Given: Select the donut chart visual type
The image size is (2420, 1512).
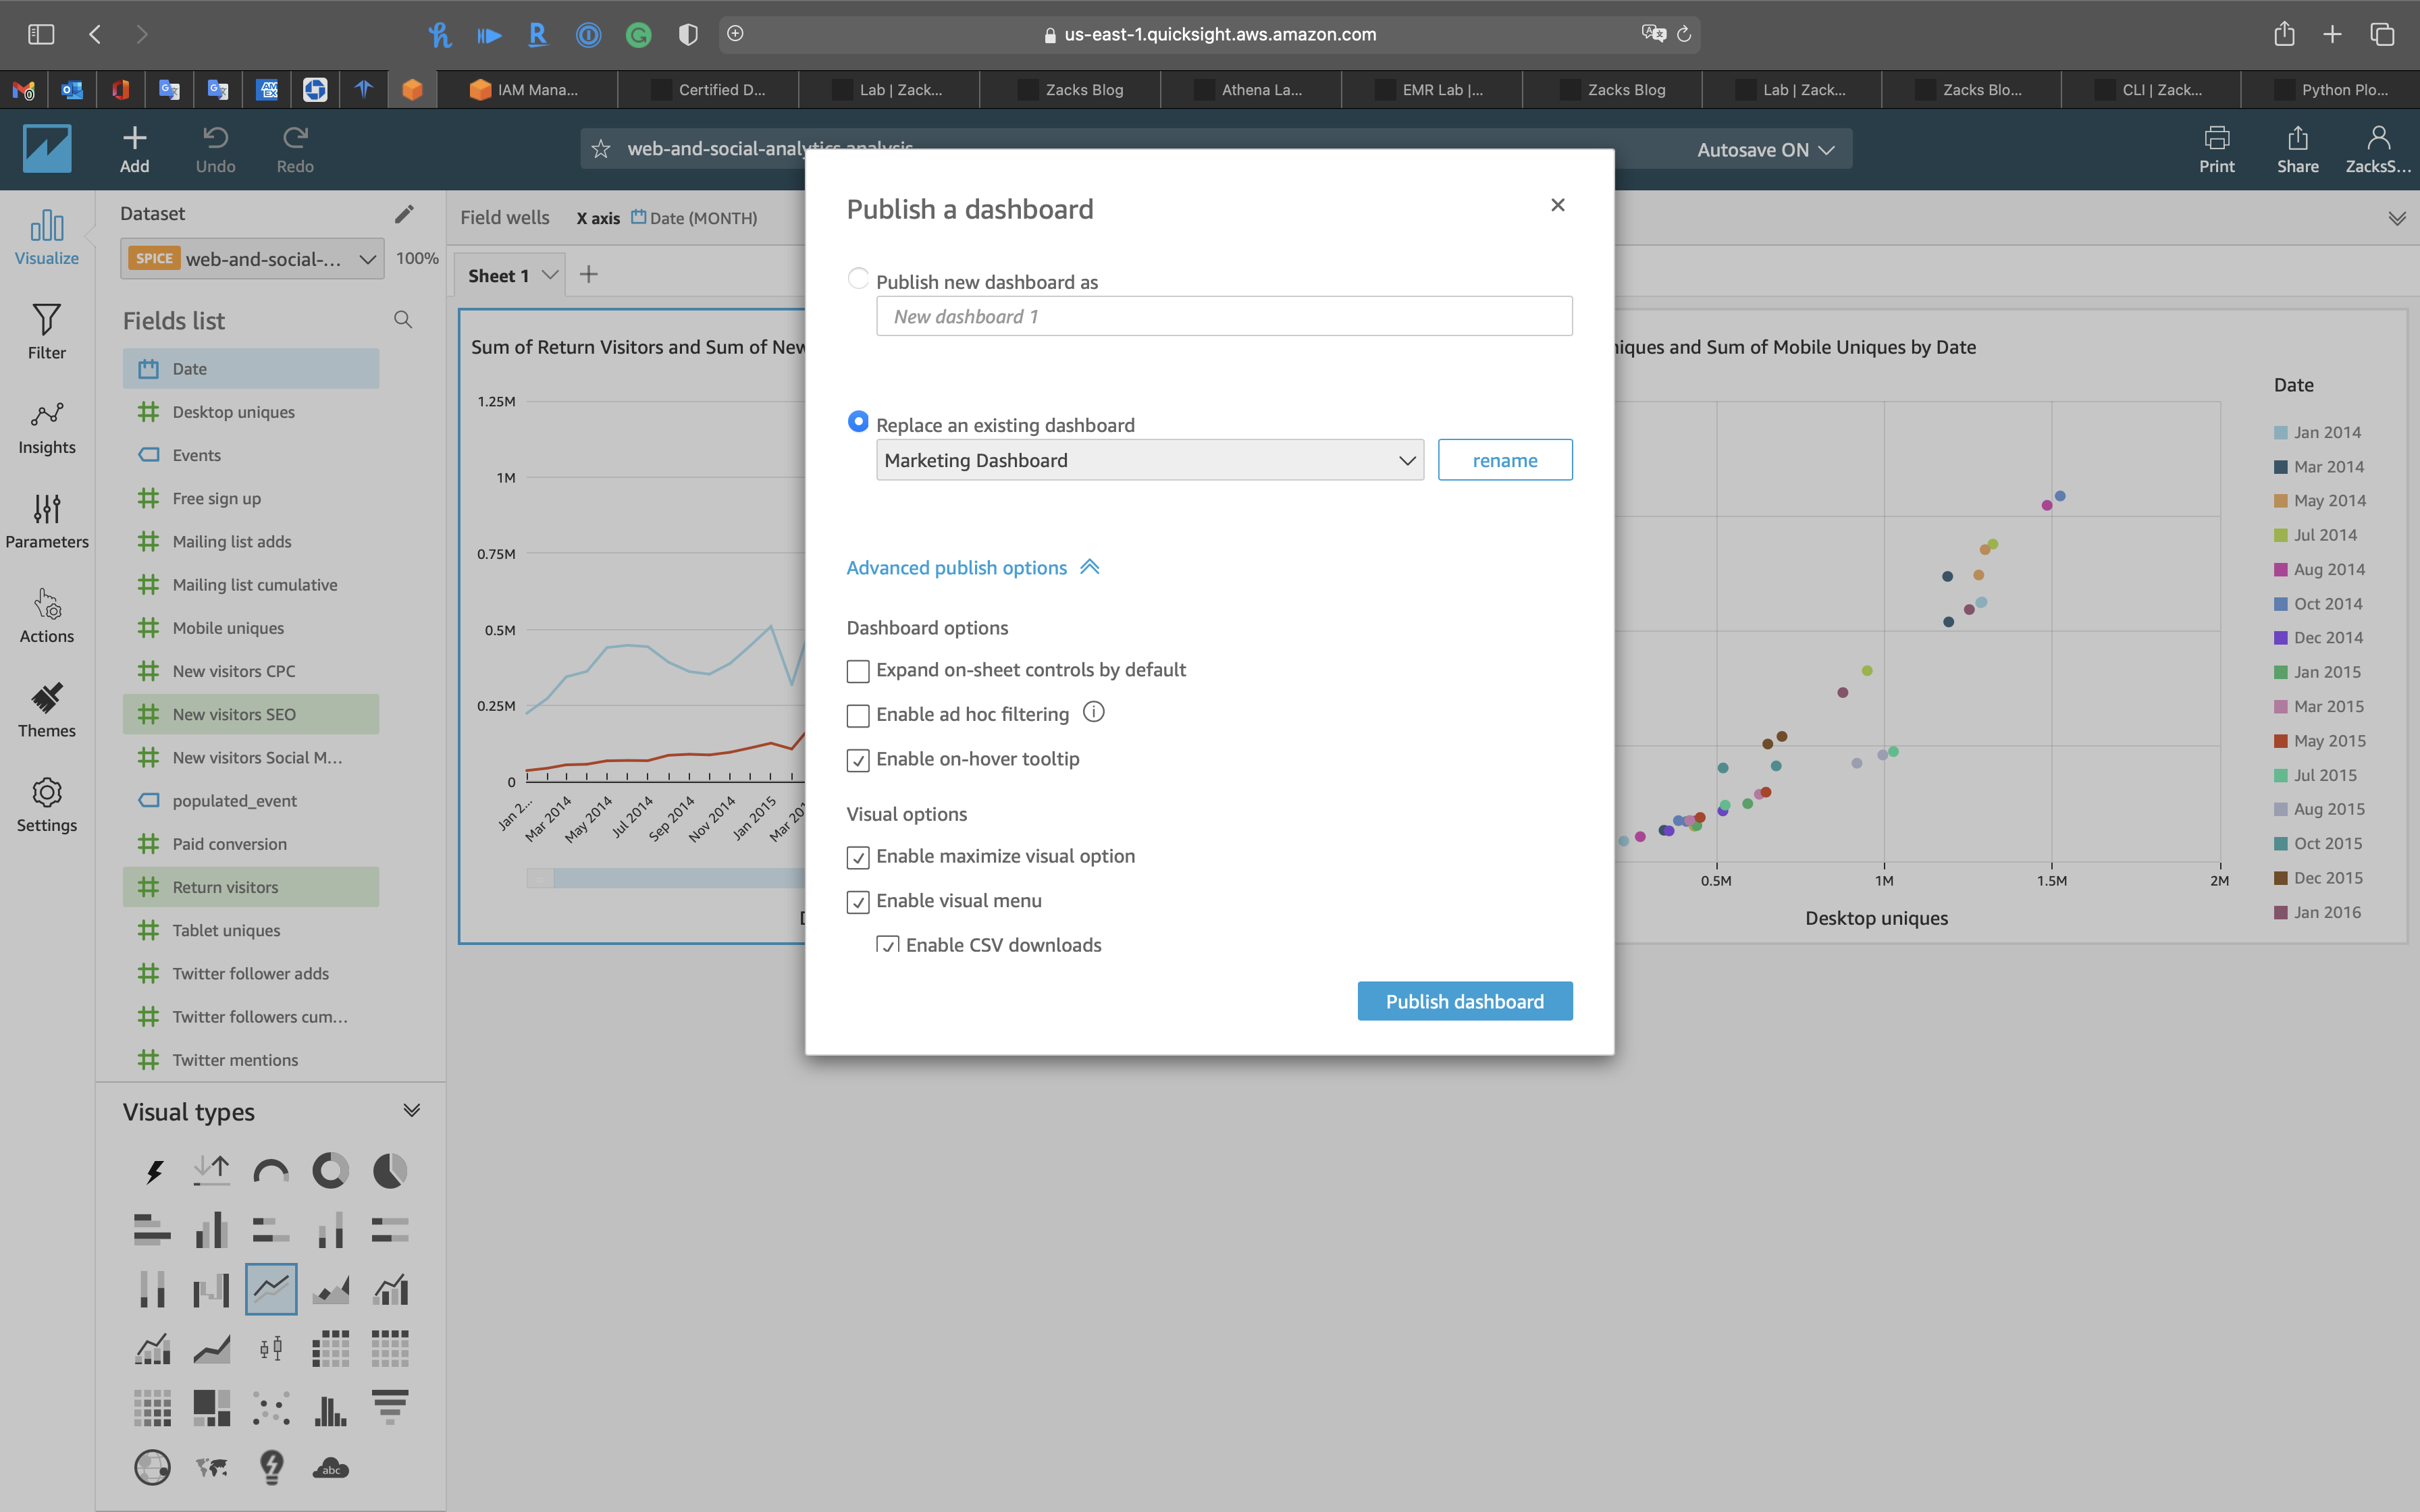Looking at the screenshot, I should point(330,1170).
